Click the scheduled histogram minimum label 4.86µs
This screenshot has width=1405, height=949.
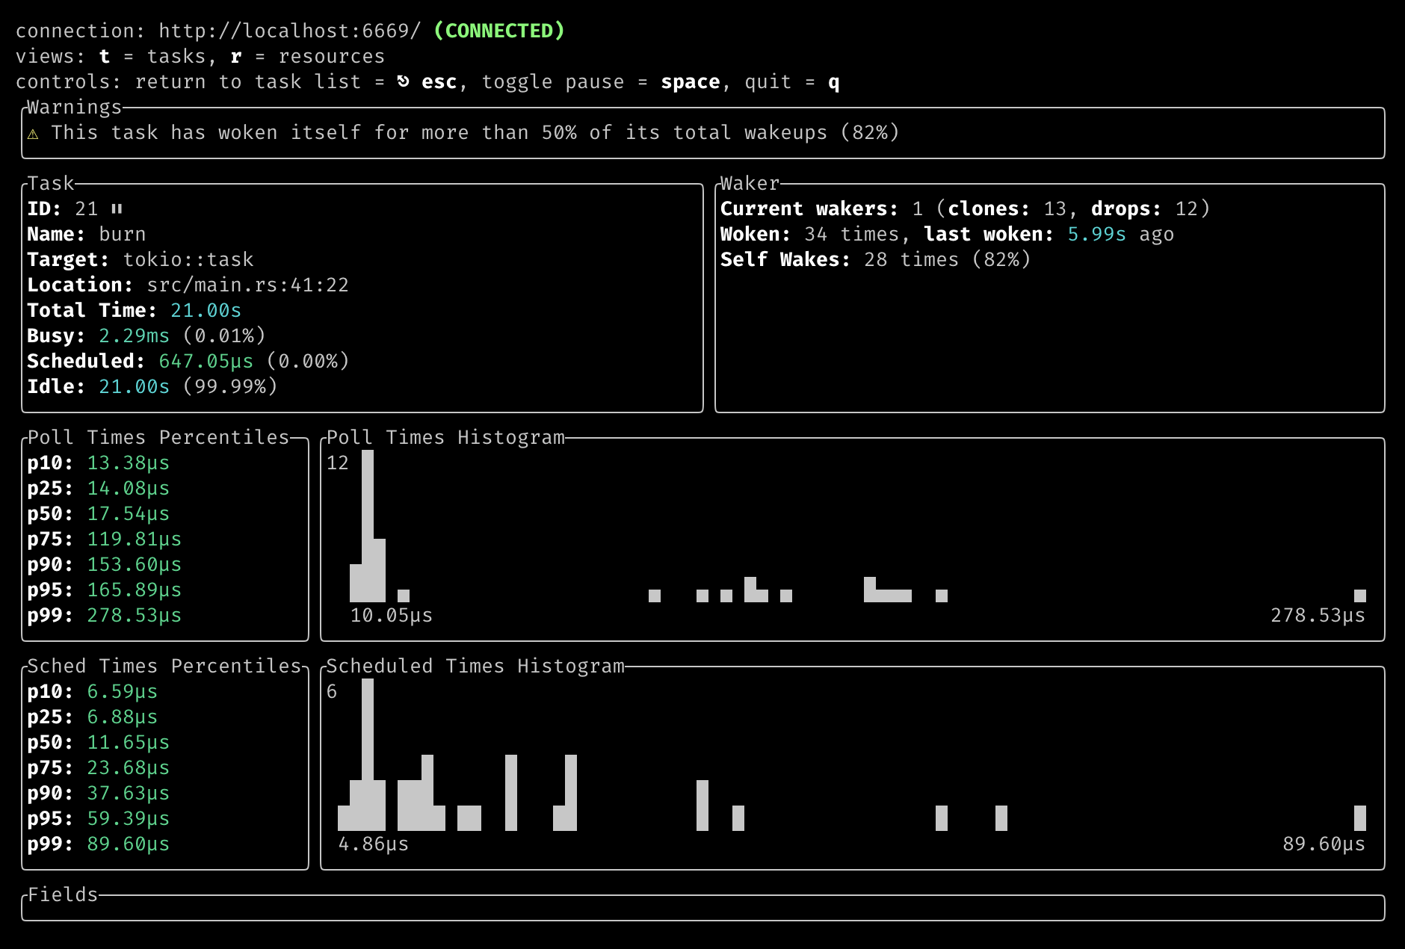click(x=374, y=844)
